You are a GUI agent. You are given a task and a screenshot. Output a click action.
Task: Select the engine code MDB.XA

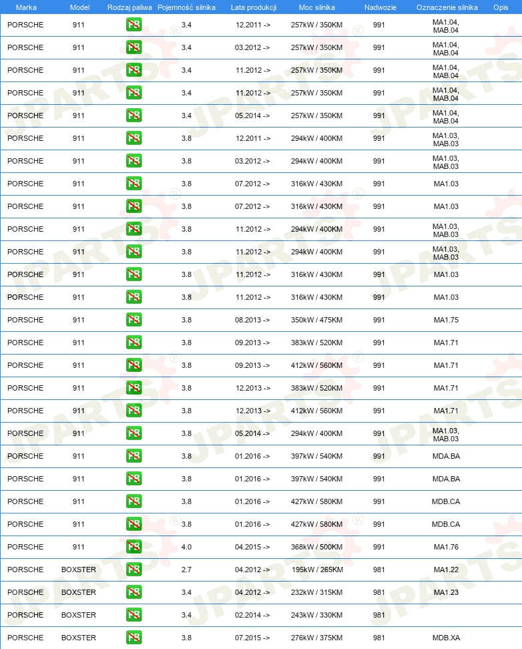pyautogui.click(x=446, y=638)
